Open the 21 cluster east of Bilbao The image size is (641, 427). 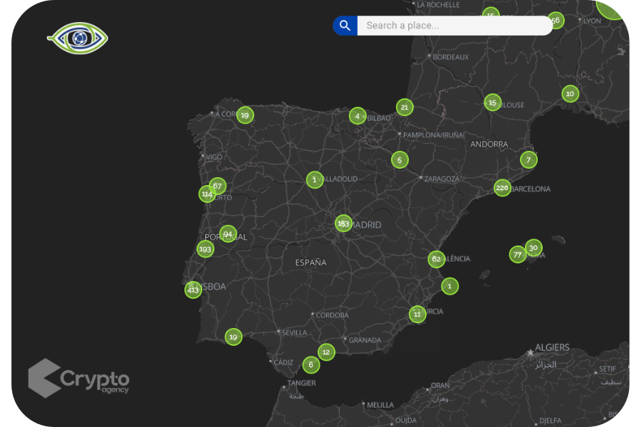pyautogui.click(x=405, y=107)
